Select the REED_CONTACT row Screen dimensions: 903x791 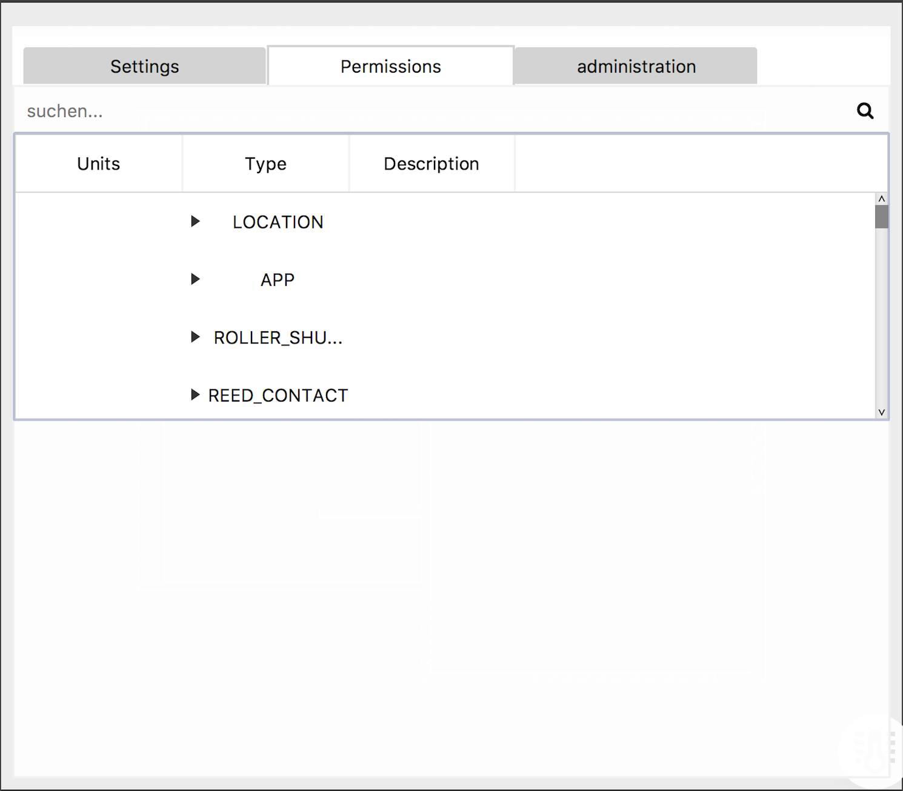click(278, 394)
